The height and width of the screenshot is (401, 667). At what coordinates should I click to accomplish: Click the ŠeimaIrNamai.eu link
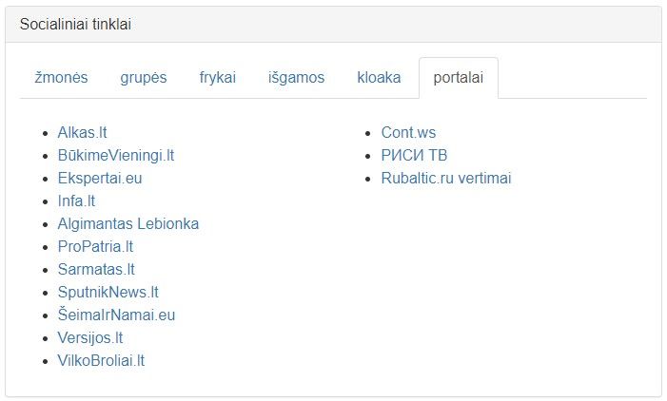(116, 315)
